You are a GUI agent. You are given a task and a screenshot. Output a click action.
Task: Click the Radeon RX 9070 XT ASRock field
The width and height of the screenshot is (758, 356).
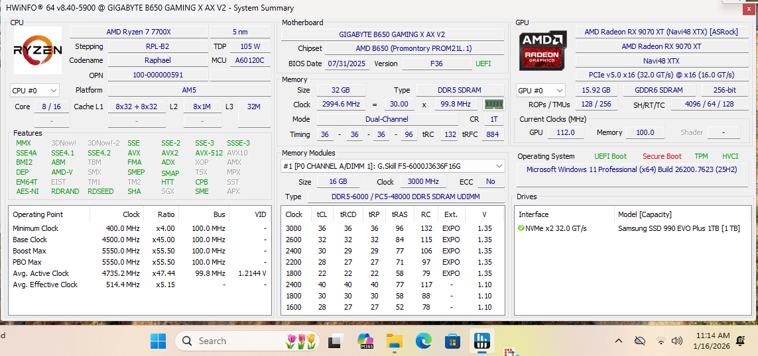point(661,32)
